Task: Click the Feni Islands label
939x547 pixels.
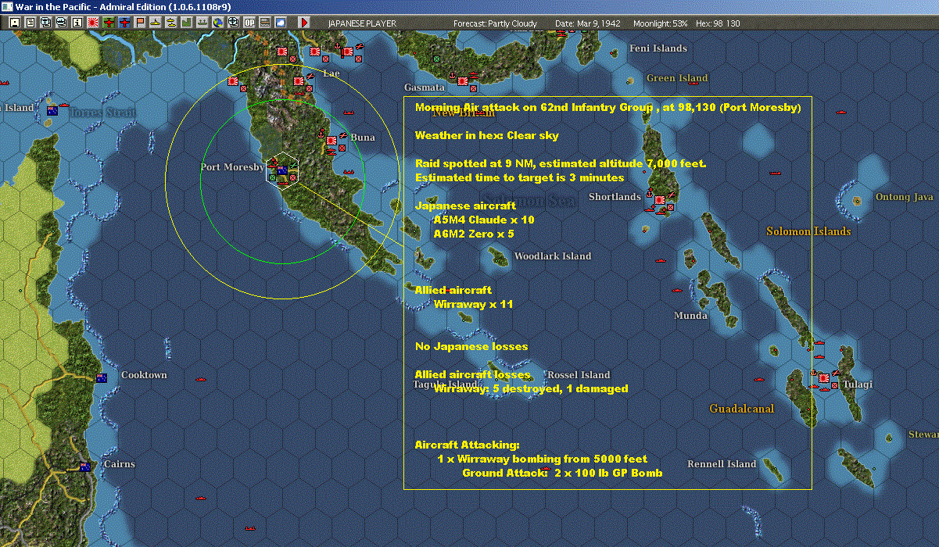Action: pos(658,48)
